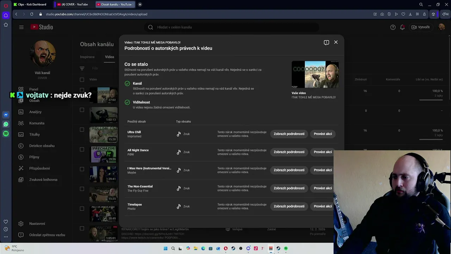Check the box for the 29:41 video

pyautogui.click(x=82, y=169)
